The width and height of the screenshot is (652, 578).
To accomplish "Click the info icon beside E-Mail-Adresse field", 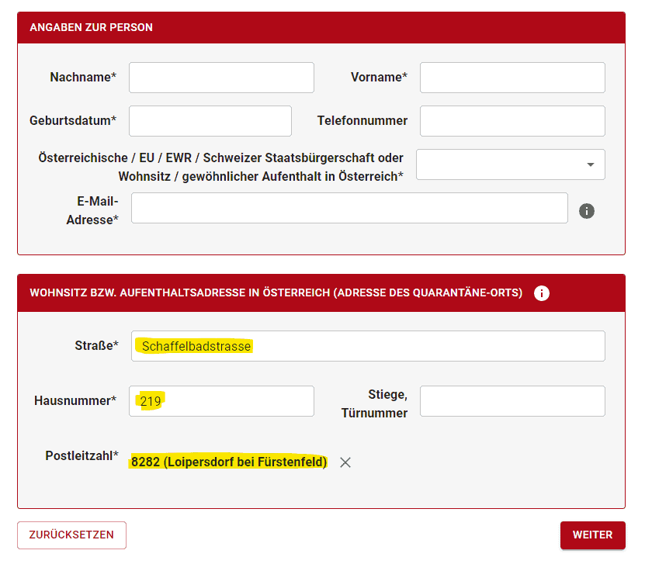I will pyautogui.click(x=586, y=211).
